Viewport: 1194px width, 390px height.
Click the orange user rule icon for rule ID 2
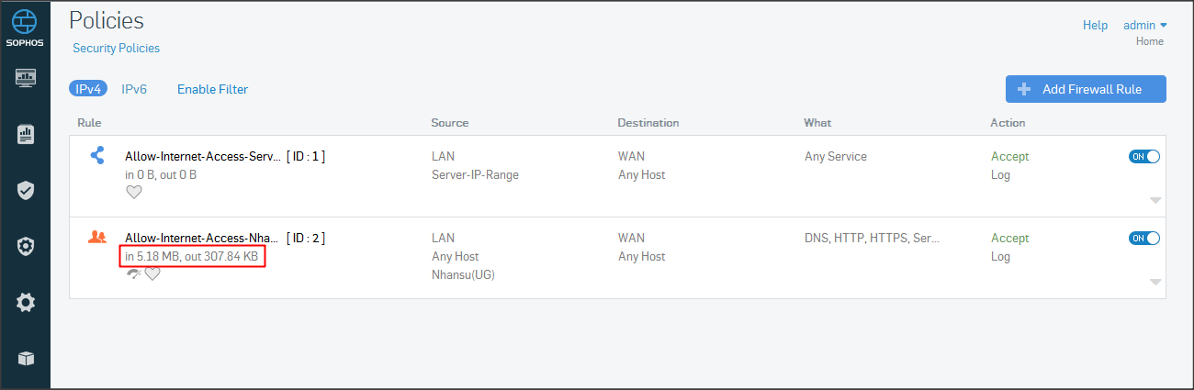tap(97, 237)
